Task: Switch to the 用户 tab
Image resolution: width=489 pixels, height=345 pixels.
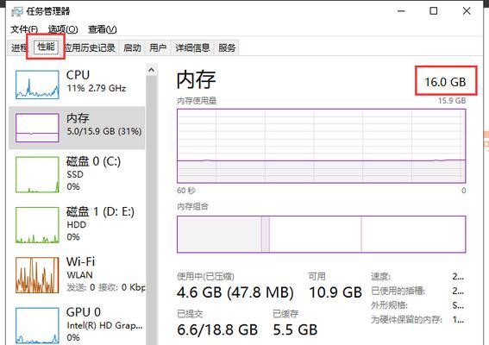Action: (158, 47)
